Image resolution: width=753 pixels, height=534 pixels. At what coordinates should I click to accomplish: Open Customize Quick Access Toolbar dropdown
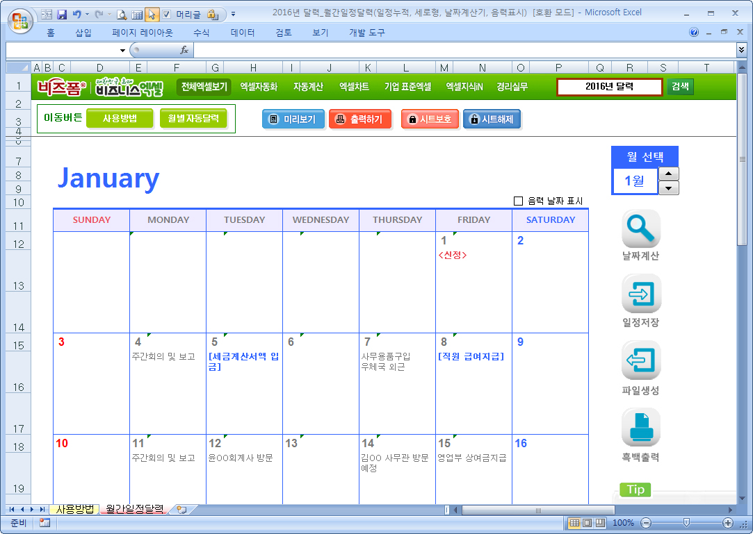coord(234,15)
